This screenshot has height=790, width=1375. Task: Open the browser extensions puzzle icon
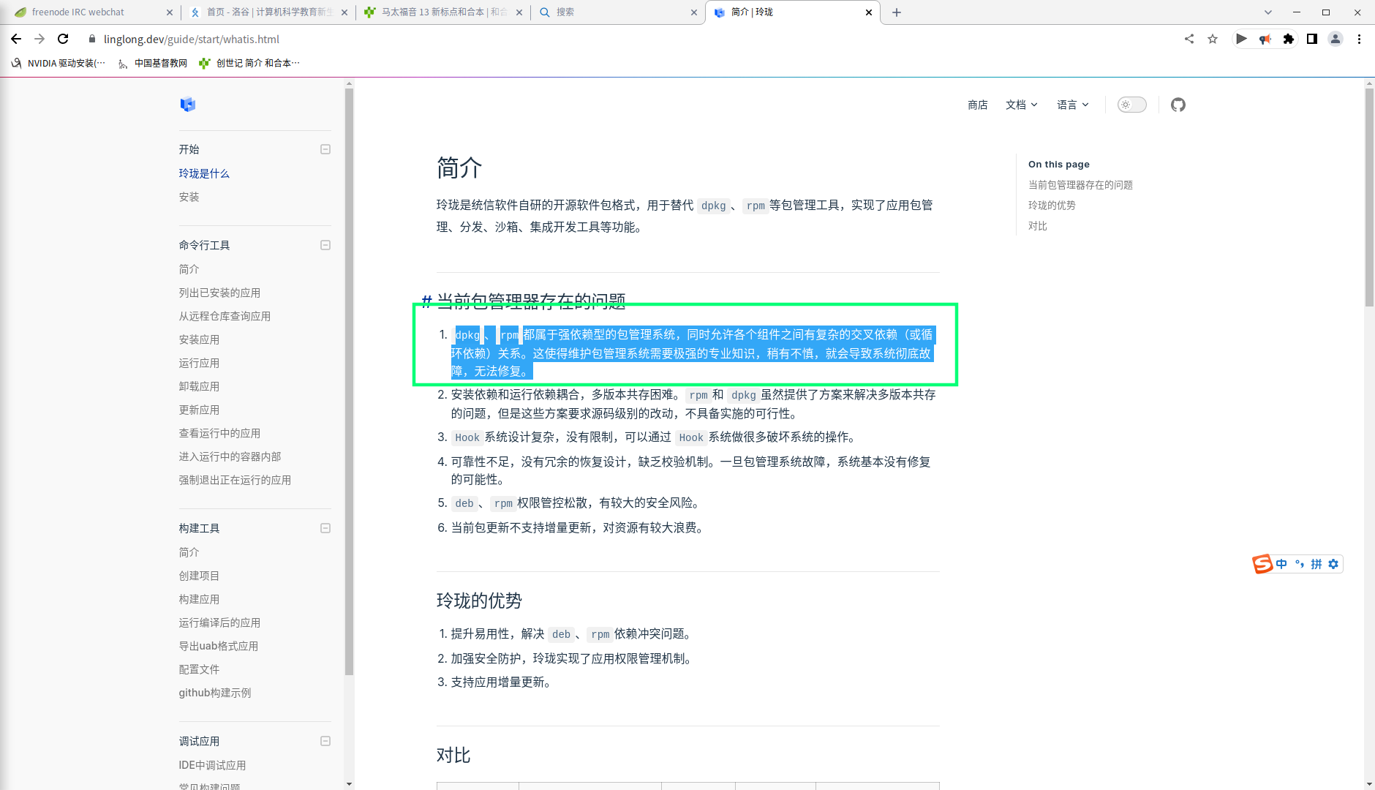point(1289,39)
